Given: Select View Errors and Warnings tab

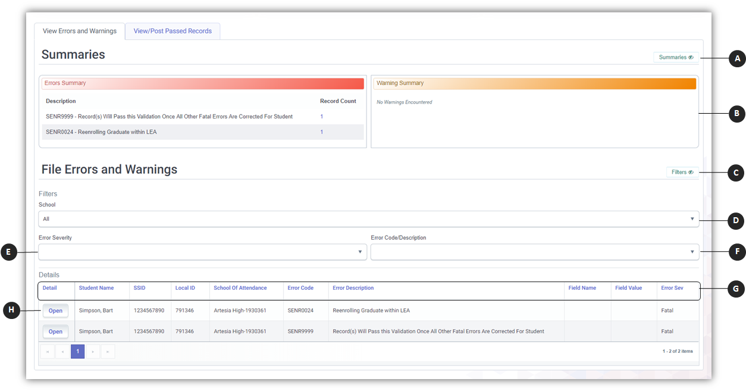Looking at the screenshot, I should [x=80, y=31].
